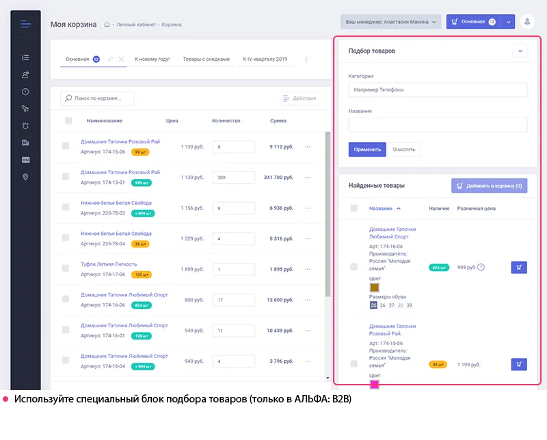This screenshot has width=547, height=440.
Task: Check the box for Туфли Летняя Легкость
Action: coord(66,269)
